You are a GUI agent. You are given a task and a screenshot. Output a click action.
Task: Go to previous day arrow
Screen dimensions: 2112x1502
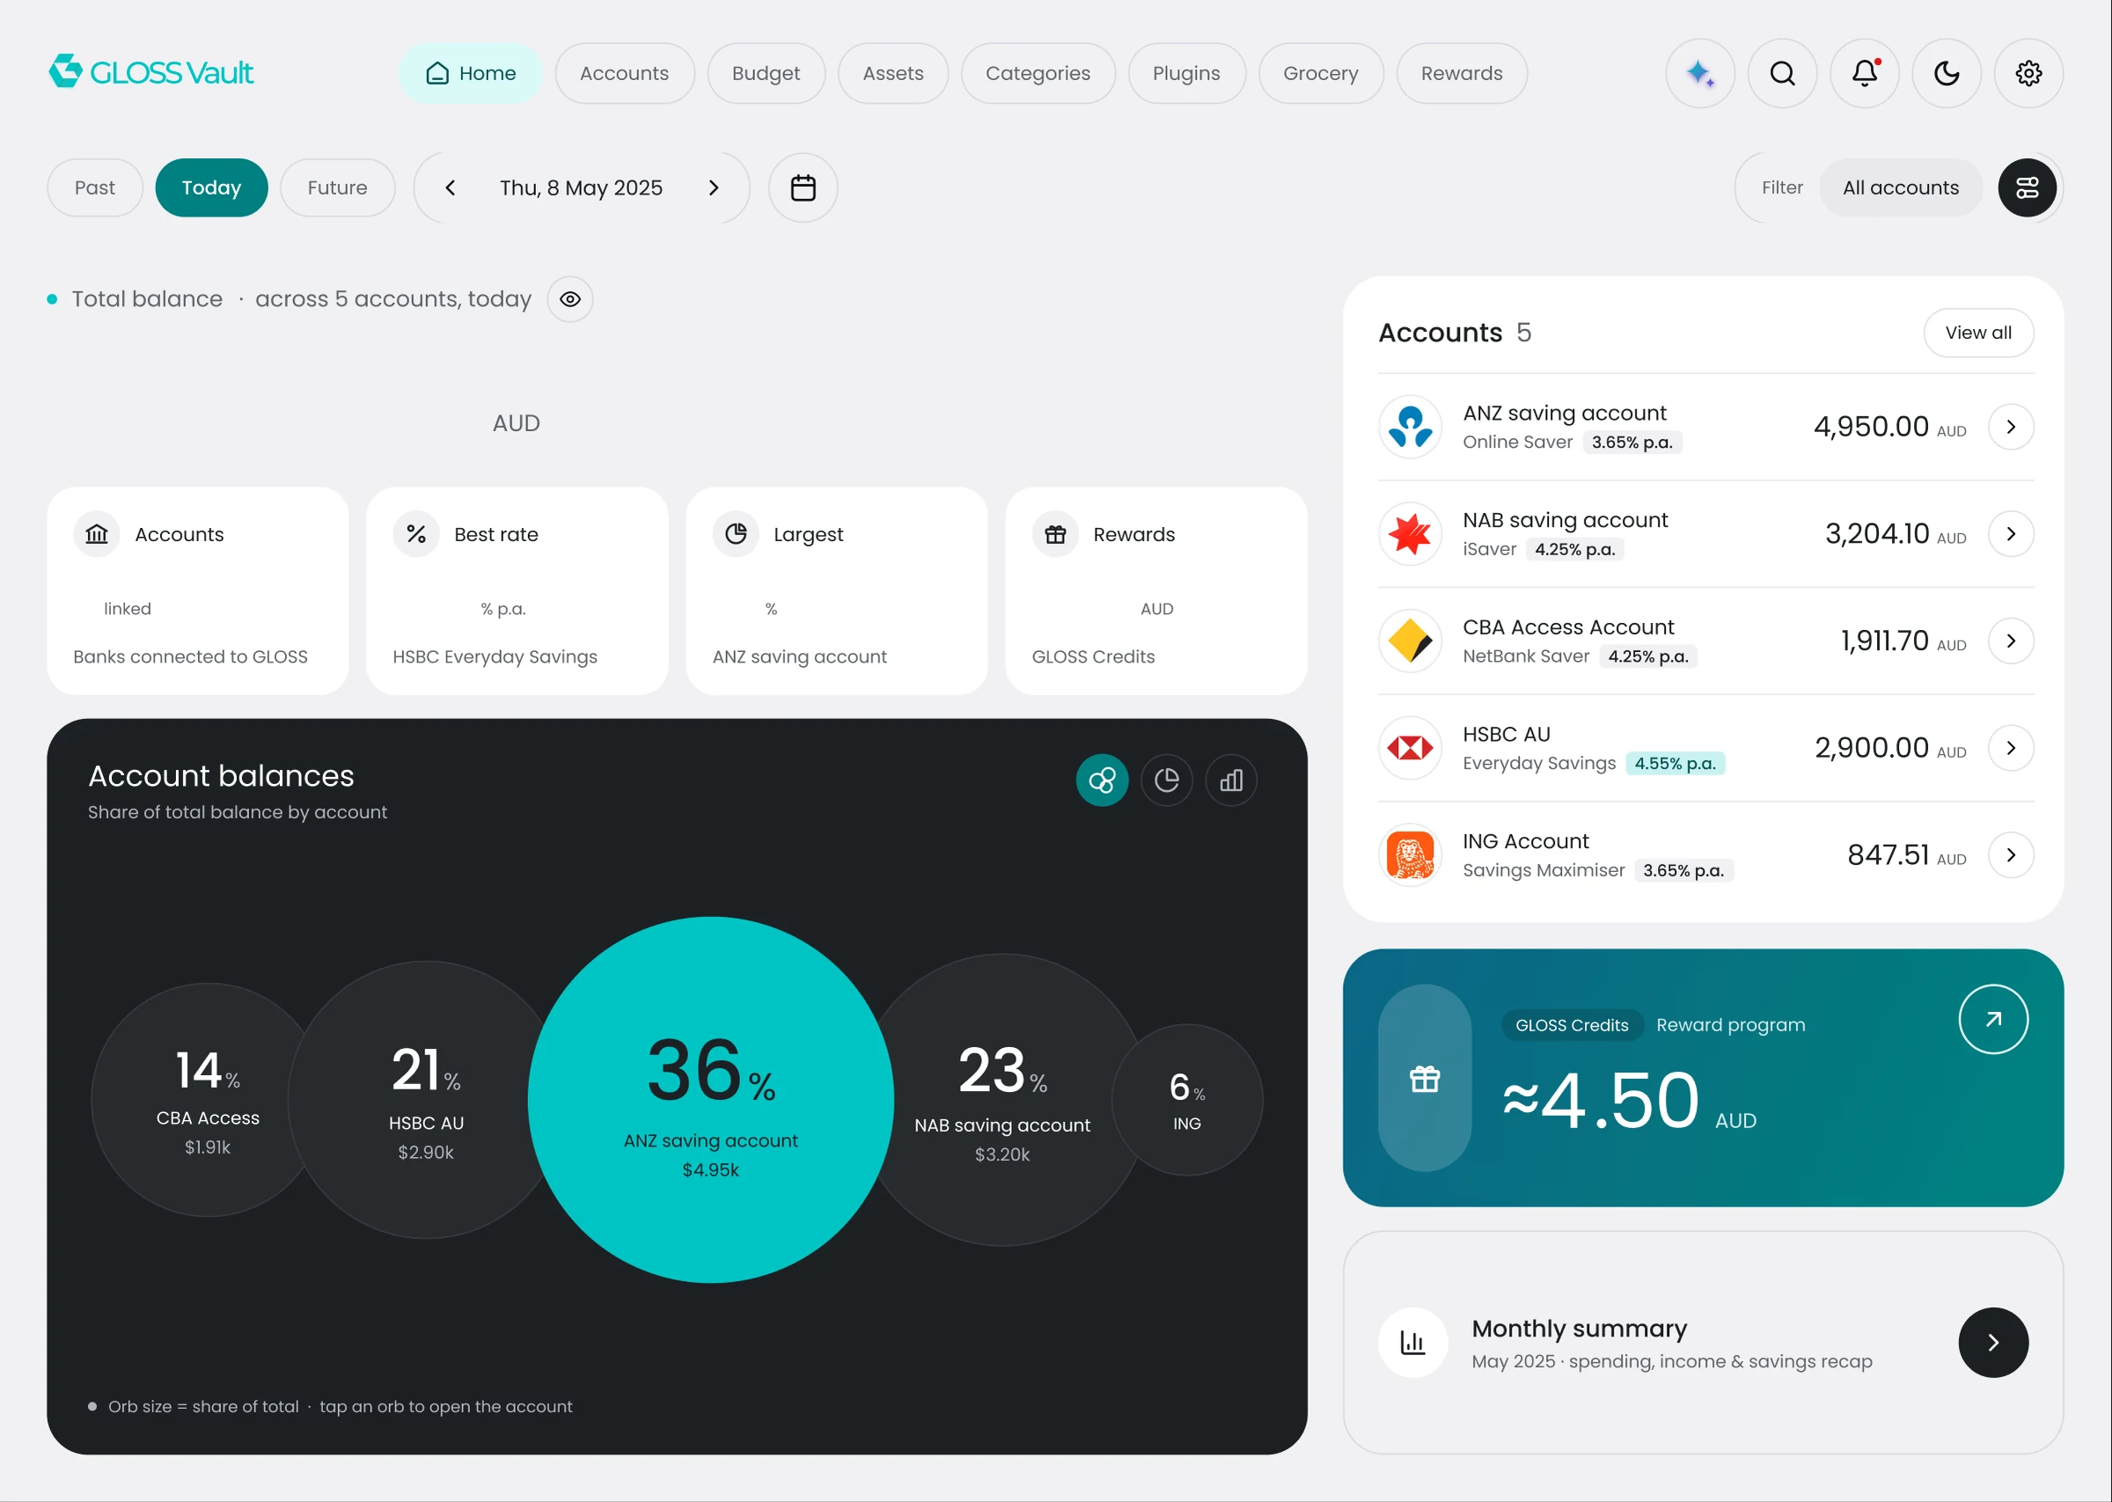[x=451, y=187]
